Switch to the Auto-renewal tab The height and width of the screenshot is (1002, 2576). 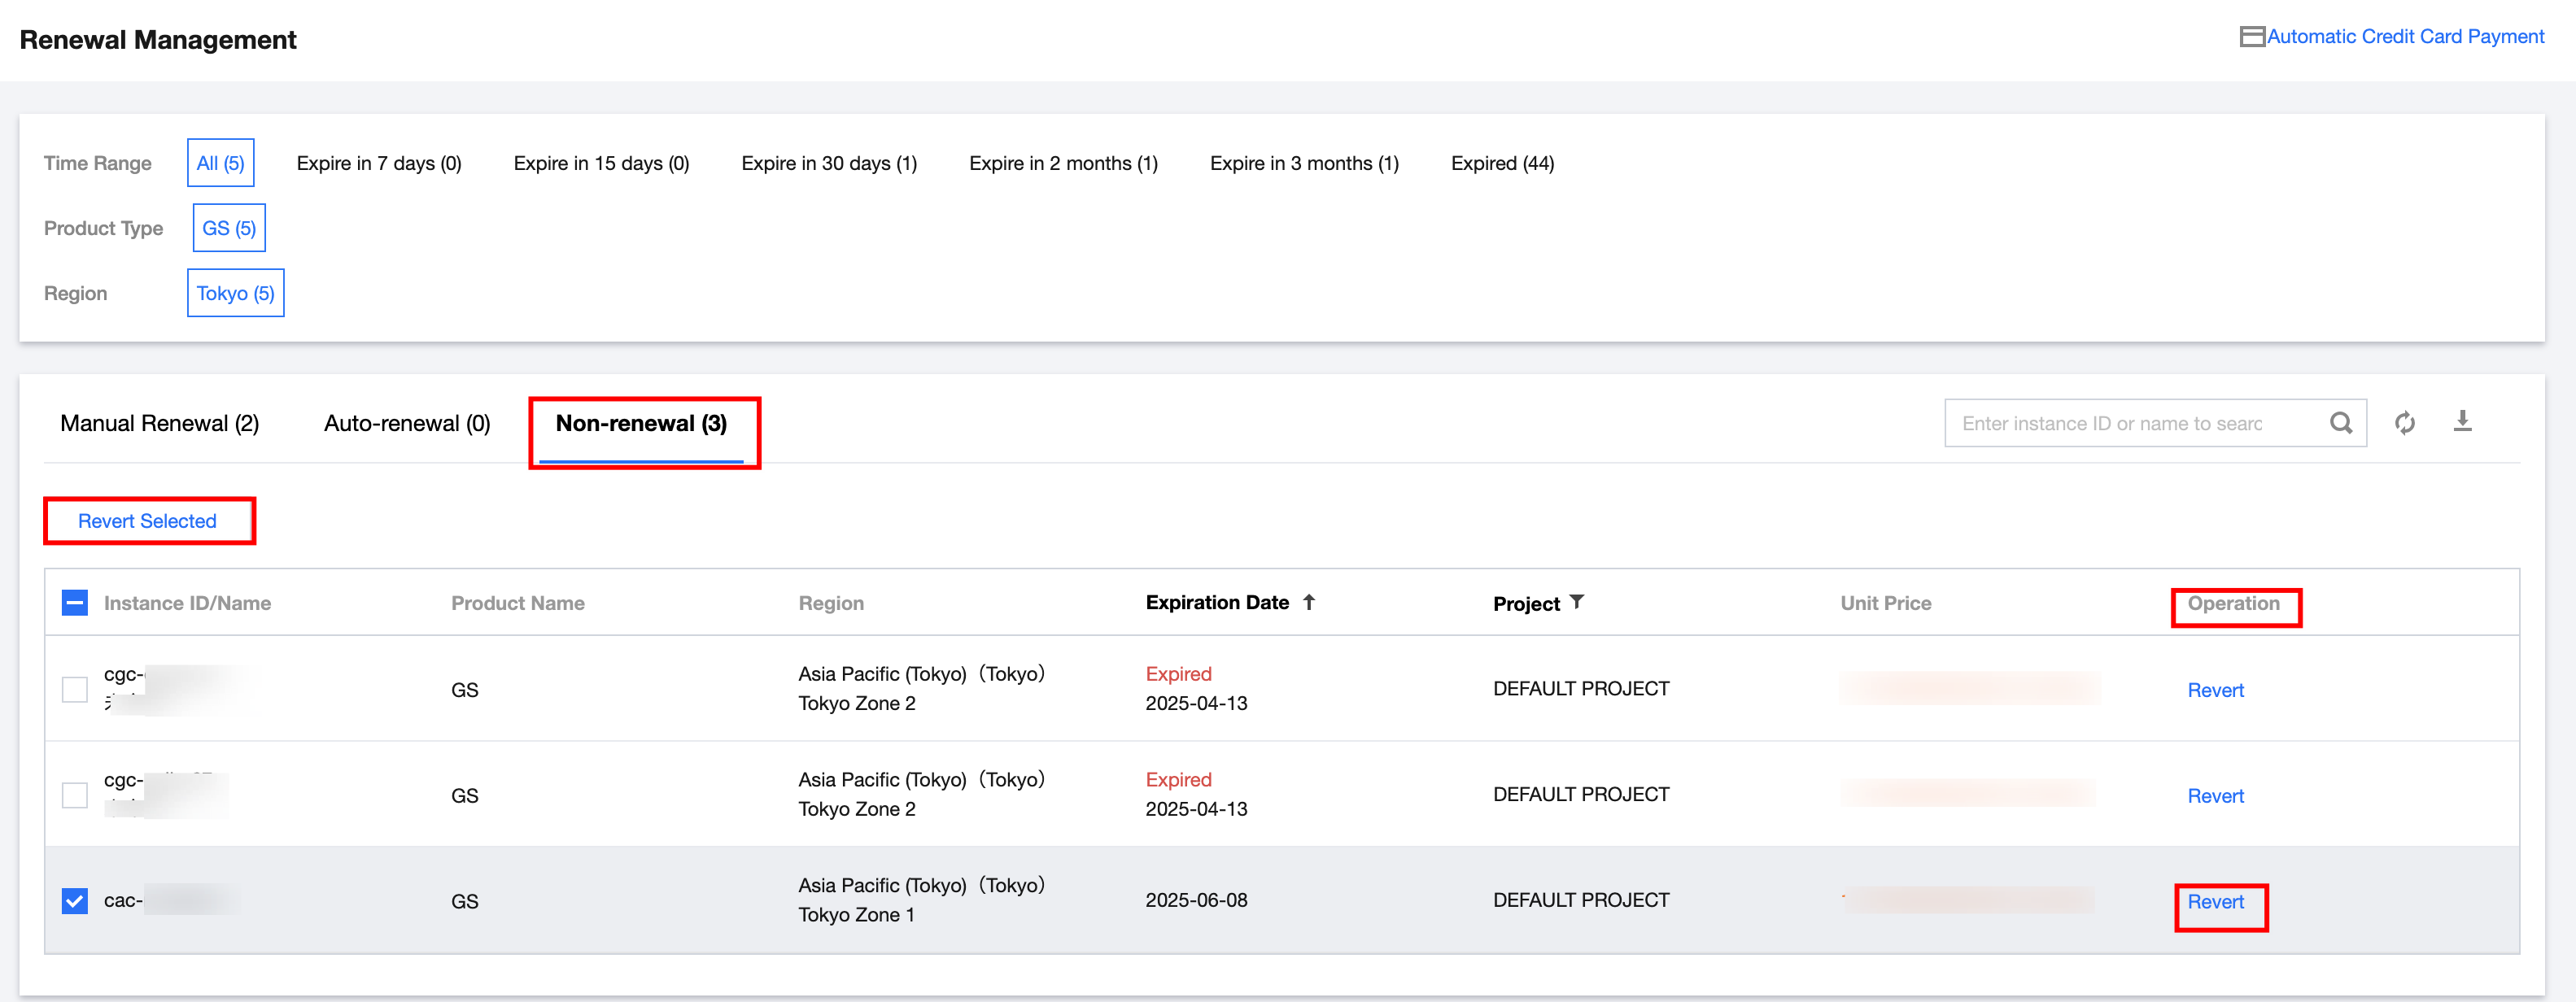407,423
